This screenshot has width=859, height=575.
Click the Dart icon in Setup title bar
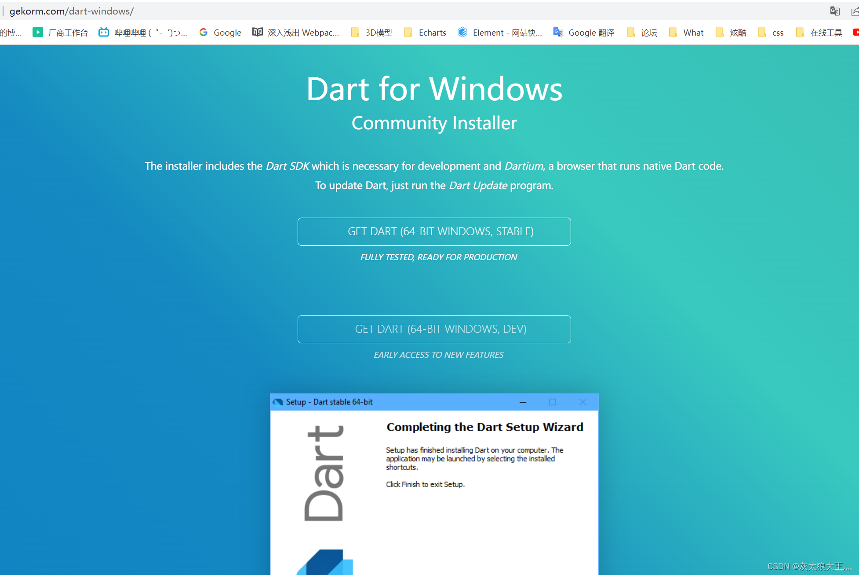click(x=278, y=402)
